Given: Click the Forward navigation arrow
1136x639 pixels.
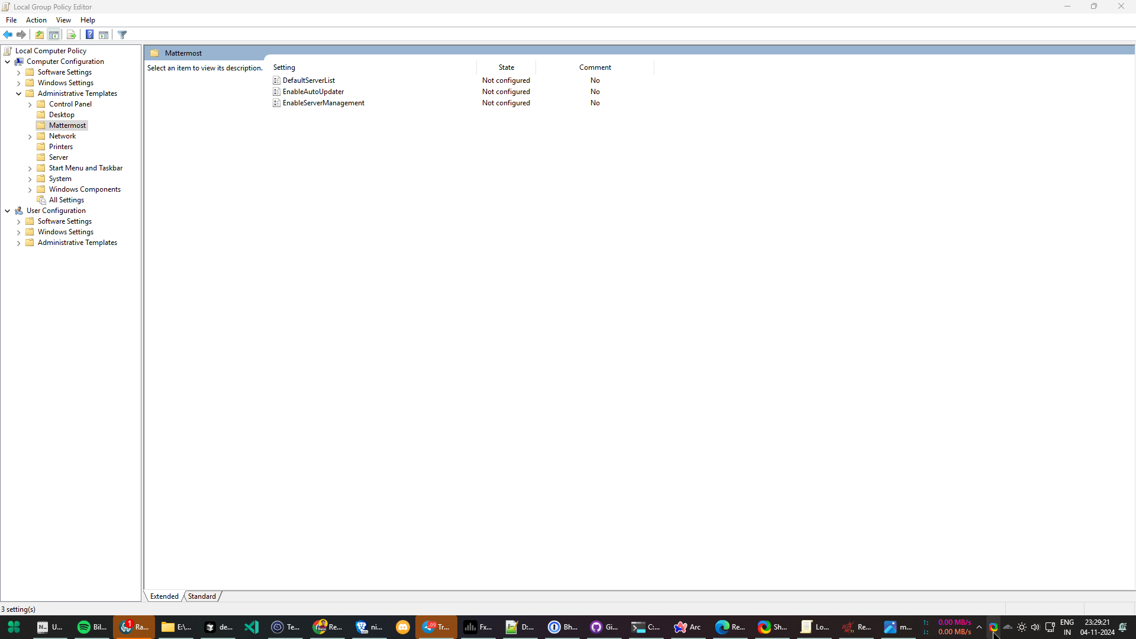Looking at the screenshot, I should [x=21, y=34].
